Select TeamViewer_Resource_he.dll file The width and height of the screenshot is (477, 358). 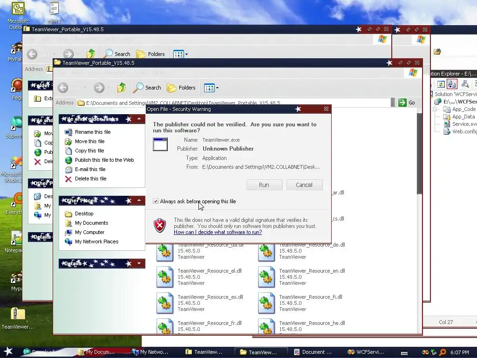302,326
